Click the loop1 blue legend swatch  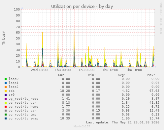(x=6, y=83)
